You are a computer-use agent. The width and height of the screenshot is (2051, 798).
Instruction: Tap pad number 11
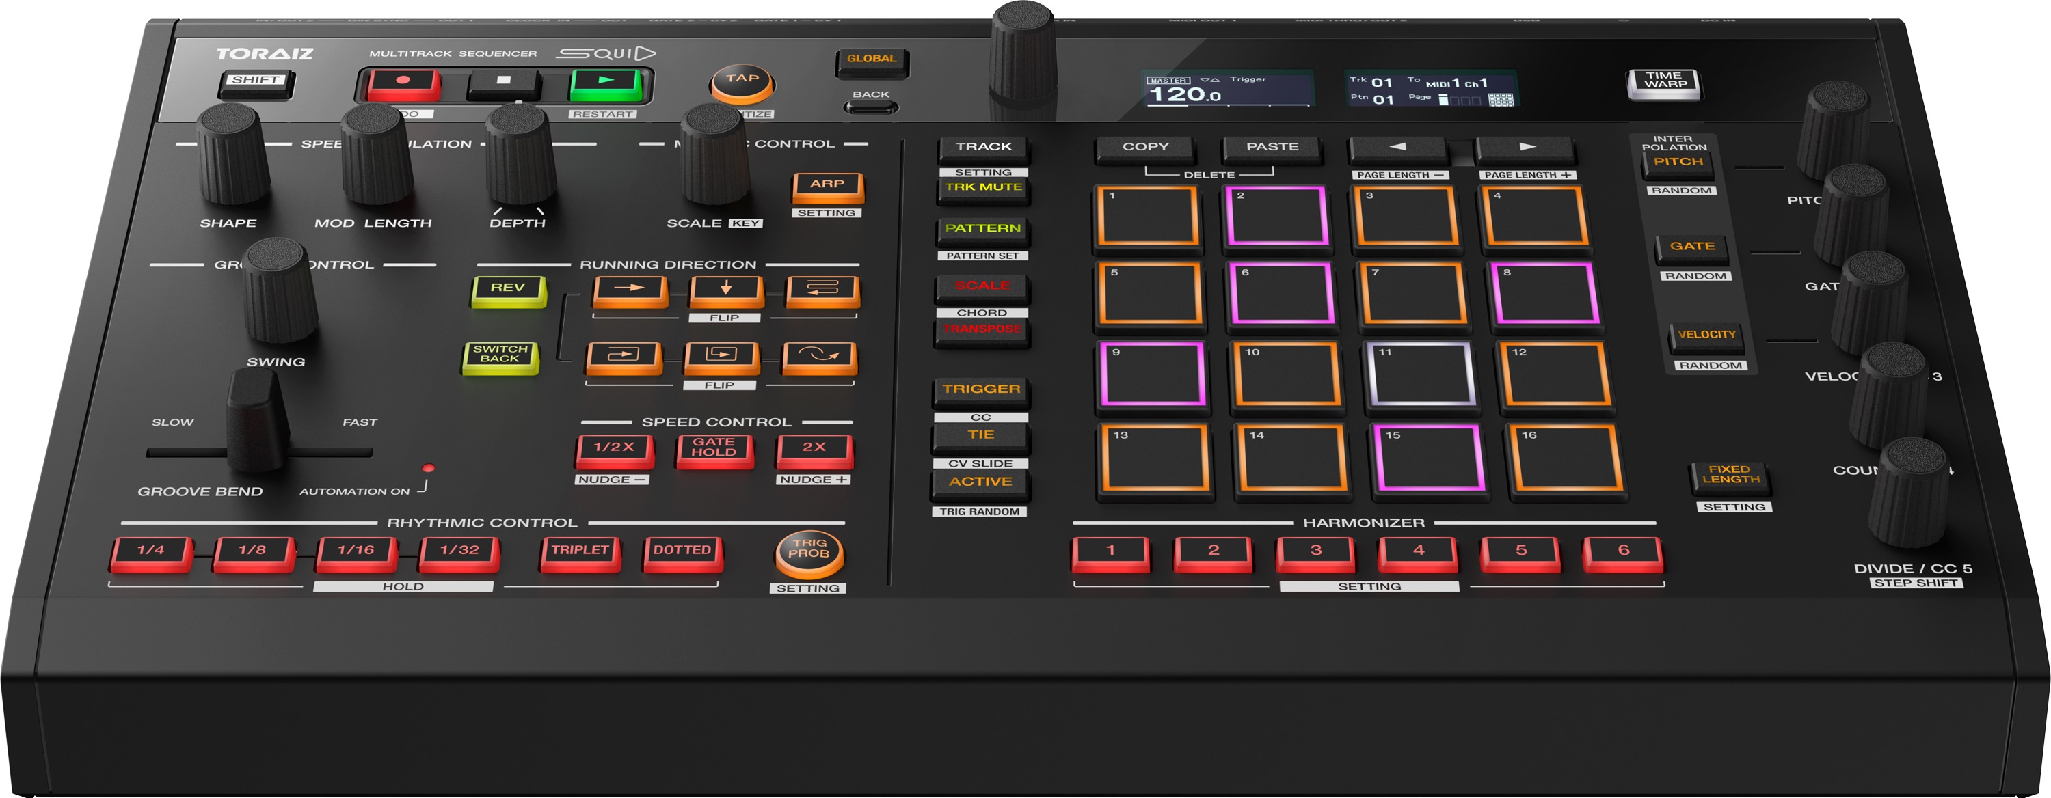[x=1421, y=374]
